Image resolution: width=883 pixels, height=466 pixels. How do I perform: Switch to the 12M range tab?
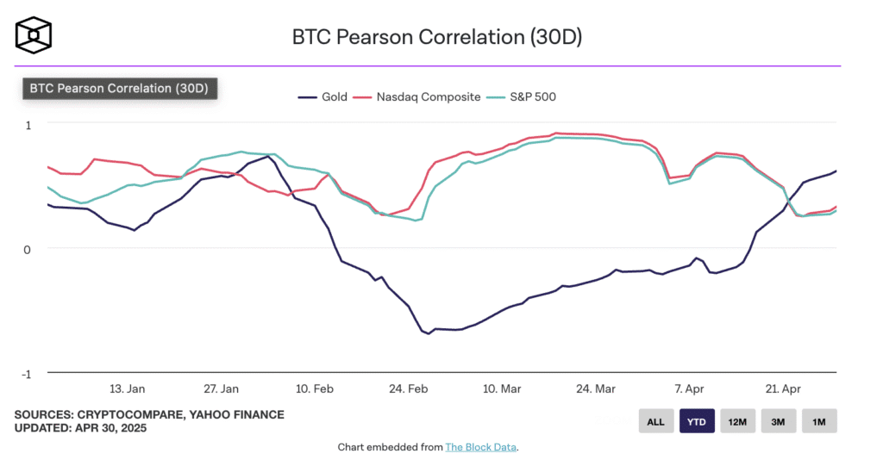738,421
